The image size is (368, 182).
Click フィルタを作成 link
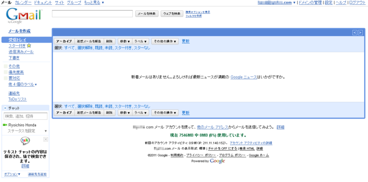click(x=193, y=16)
